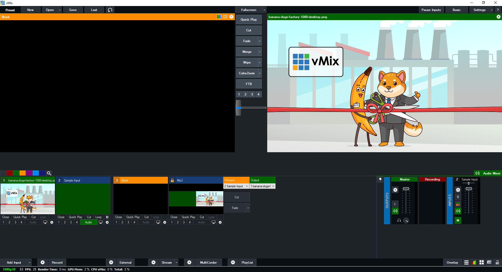Open the Master audio settings gear
This screenshot has width=502, height=272.
(395, 190)
